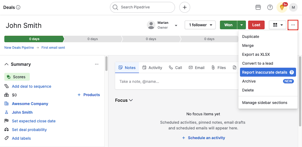This screenshot has width=302, height=147.
Task: Click the Schedule an activity link
Action: [203, 138]
